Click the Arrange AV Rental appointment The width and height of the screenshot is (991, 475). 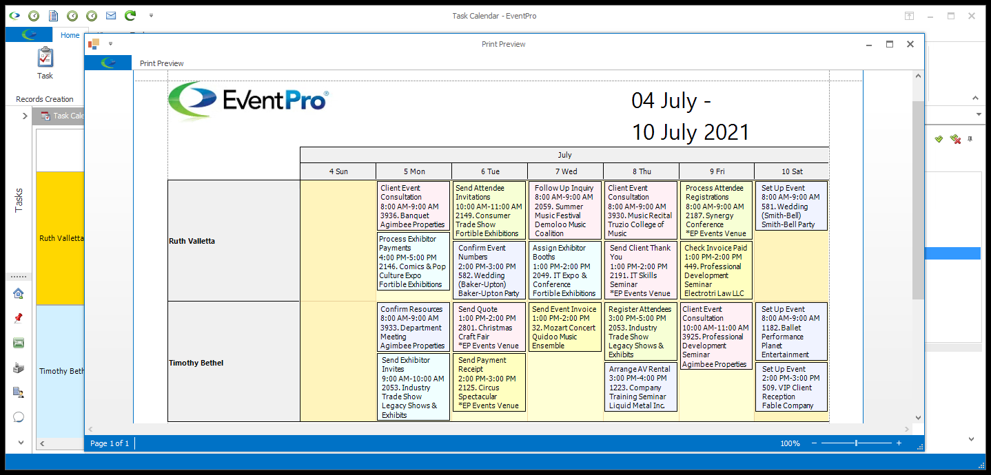(x=641, y=387)
